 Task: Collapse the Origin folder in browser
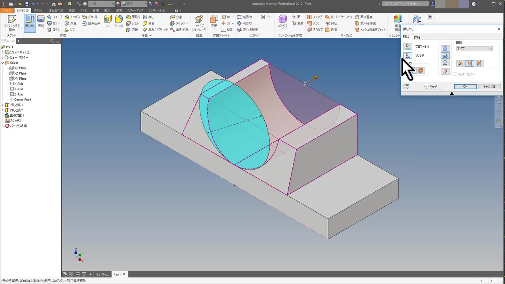click(x=3, y=63)
